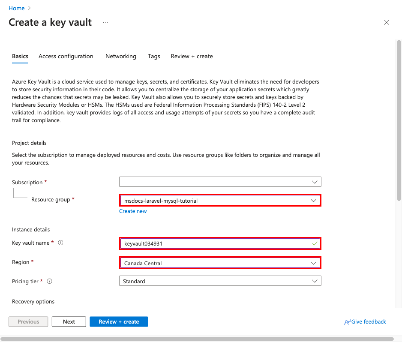The height and width of the screenshot is (342, 402).
Task: Click the green checkmark in Key vault name field
Action: pyautogui.click(x=315, y=243)
